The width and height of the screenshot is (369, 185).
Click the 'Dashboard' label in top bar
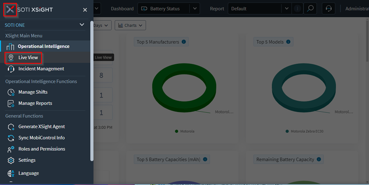(122, 9)
